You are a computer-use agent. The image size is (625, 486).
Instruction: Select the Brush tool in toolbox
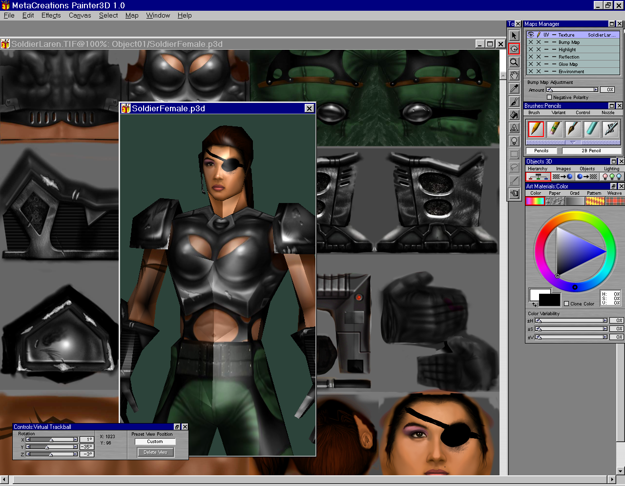(514, 101)
